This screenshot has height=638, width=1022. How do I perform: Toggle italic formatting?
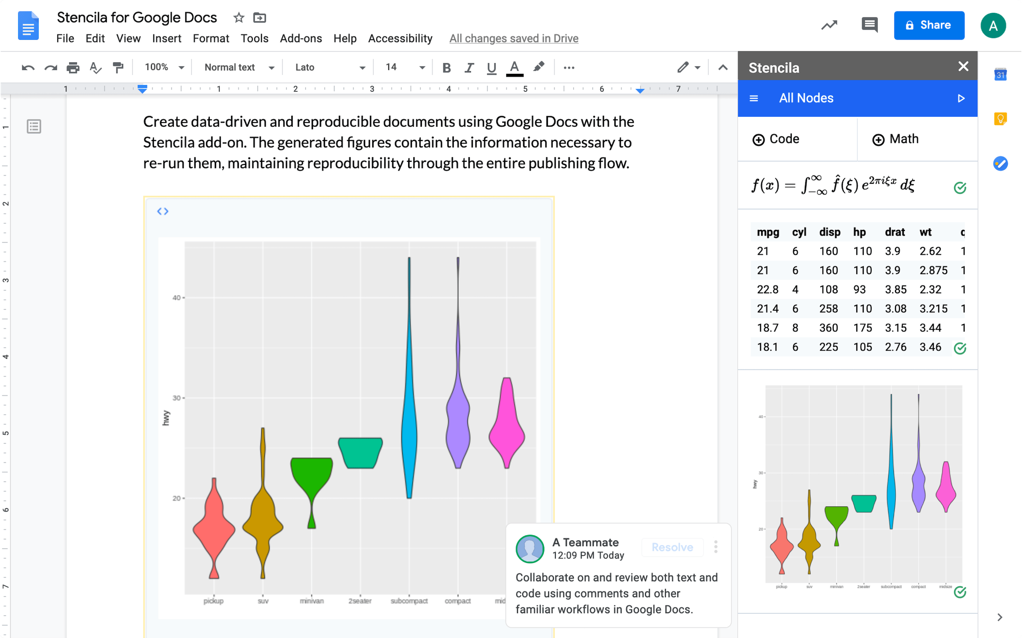[469, 67]
